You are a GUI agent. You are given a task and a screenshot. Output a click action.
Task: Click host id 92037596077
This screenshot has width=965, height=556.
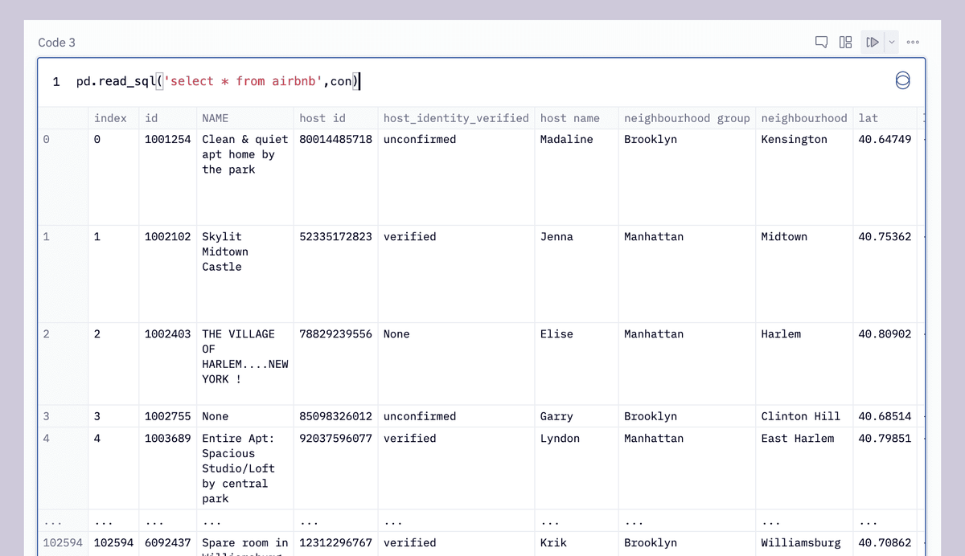pos(335,438)
